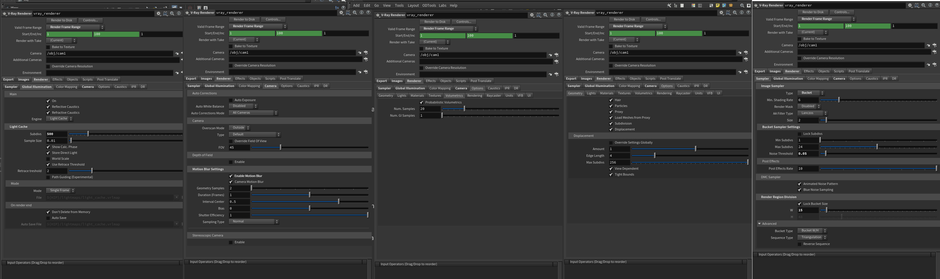This screenshot has height=279, width=940.
Task: Jump to Camera operator in Light Cache panel
Action: [x=177, y=54]
